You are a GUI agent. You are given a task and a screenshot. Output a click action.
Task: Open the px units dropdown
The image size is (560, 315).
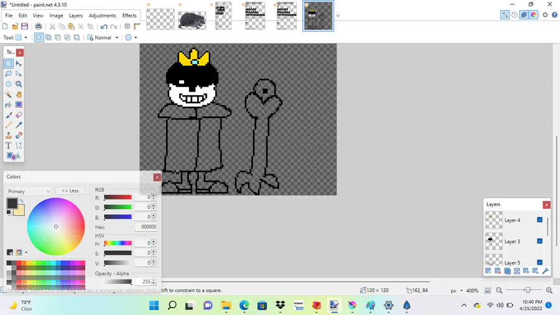pos(456,291)
